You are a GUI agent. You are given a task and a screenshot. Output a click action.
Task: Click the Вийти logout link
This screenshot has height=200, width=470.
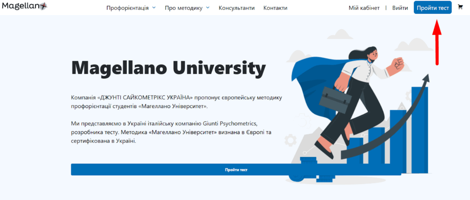click(400, 8)
